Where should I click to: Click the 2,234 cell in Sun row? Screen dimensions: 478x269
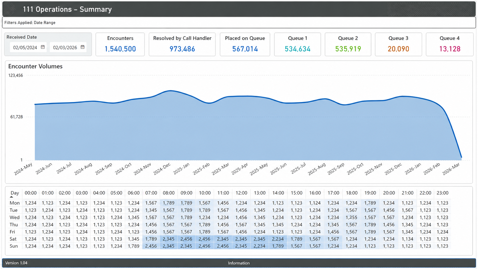(x=260, y=246)
